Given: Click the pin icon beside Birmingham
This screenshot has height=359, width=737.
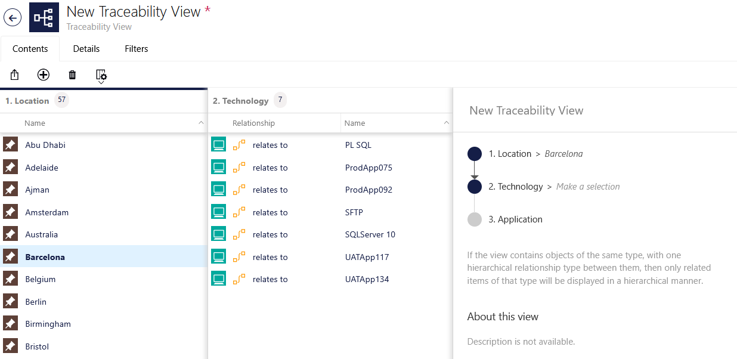Looking at the screenshot, I should click(10, 324).
